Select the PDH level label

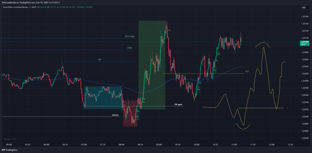click(129, 48)
